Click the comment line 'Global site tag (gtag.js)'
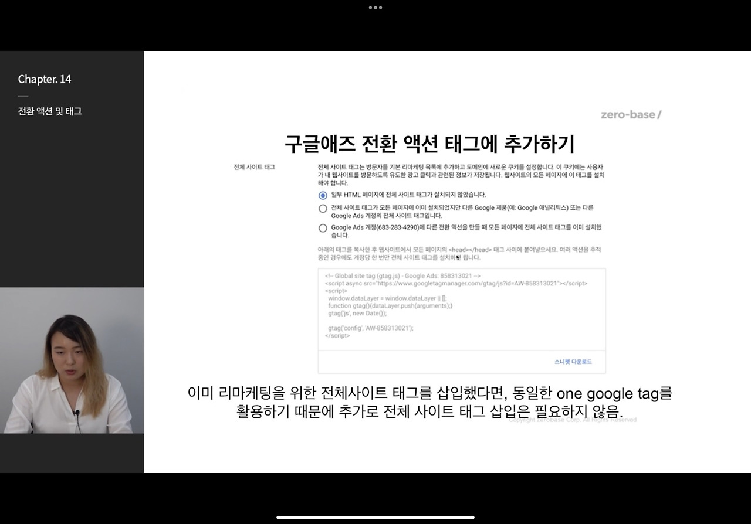Screen dimensions: 751x524 (402, 275)
